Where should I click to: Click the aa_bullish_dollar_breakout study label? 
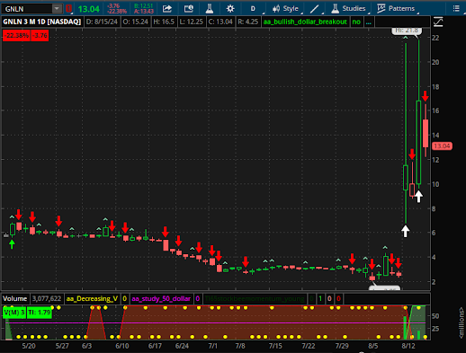pos(305,22)
